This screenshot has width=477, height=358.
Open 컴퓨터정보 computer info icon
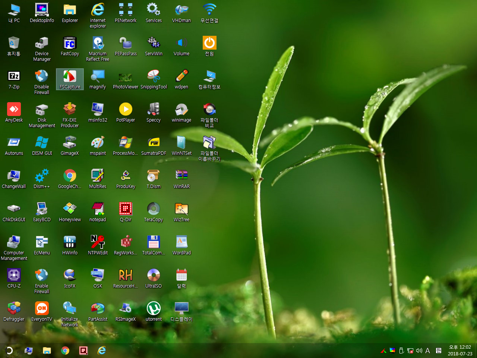209,79
